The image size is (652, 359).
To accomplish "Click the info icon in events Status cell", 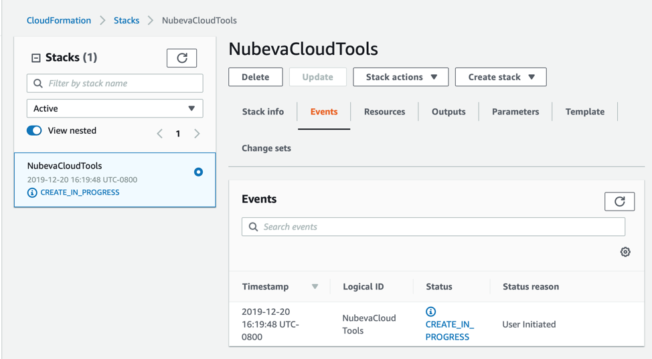I will pyautogui.click(x=431, y=312).
